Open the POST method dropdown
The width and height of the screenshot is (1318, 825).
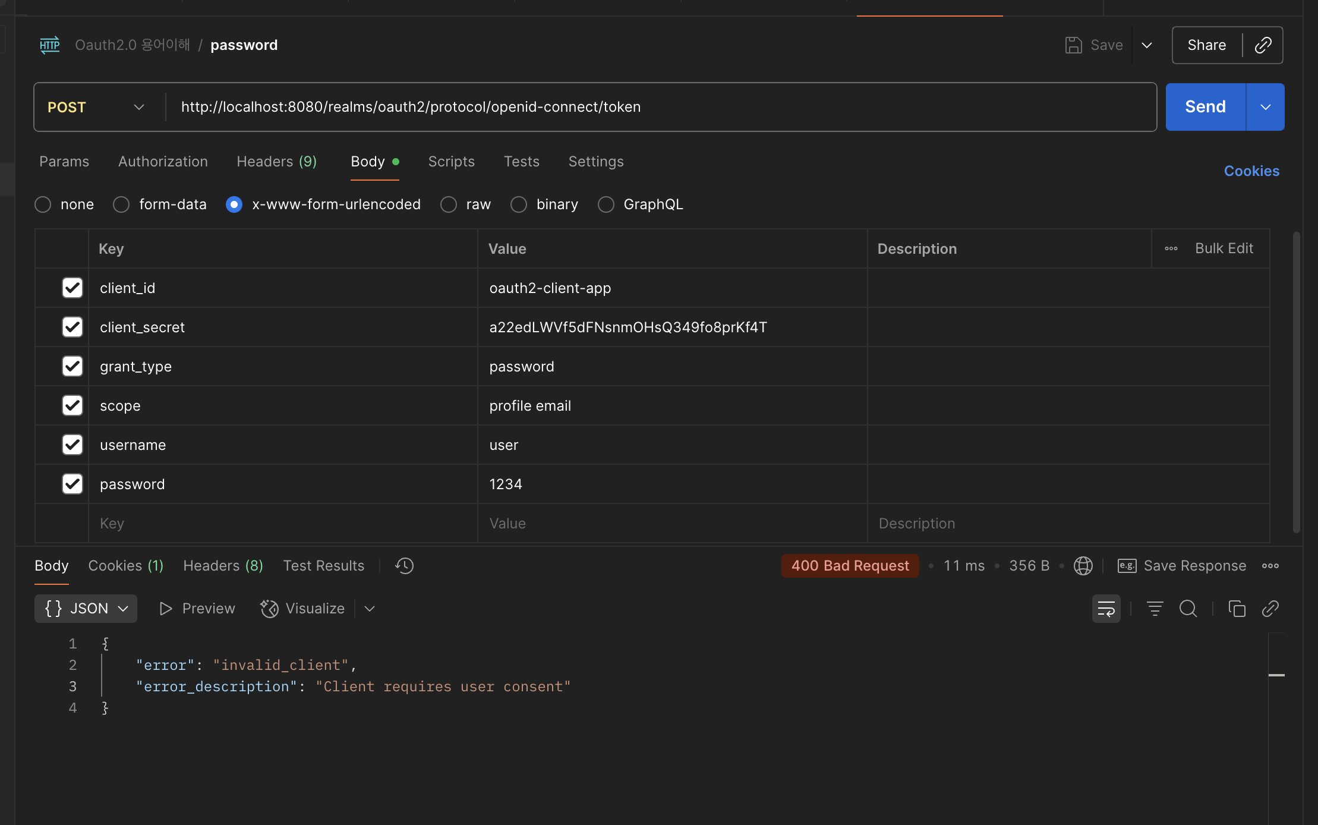click(x=97, y=107)
